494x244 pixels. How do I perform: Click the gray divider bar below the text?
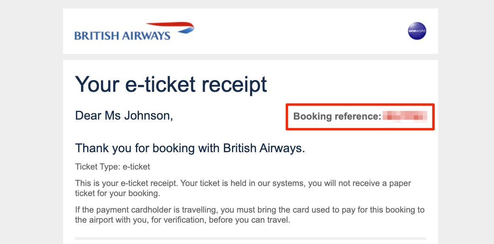click(250, 238)
